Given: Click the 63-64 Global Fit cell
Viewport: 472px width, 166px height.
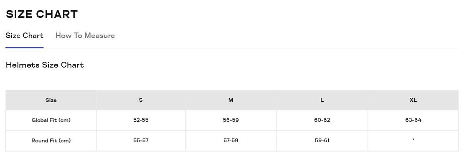Looking at the screenshot, I should (x=413, y=120).
